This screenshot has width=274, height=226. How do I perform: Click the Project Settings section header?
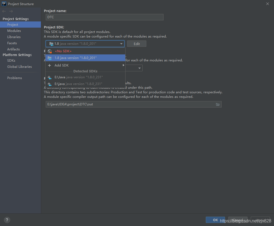(x=16, y=19)
